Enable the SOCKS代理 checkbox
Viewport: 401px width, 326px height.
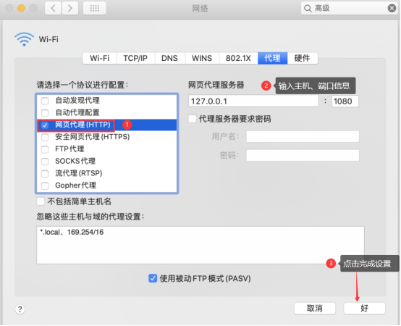tap(45, 162)
